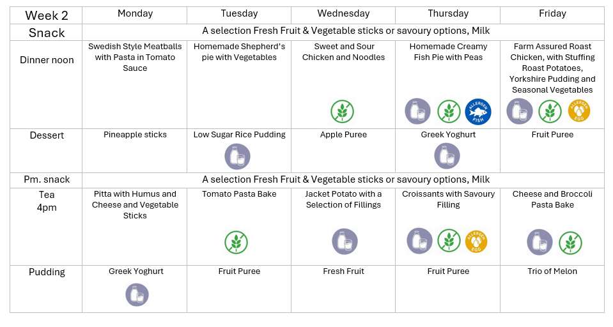Click the gluten-free icon under Friday pasta bake
Image resolution: width=613 pixels, height=327 pixels.
(x=570, y=243)
